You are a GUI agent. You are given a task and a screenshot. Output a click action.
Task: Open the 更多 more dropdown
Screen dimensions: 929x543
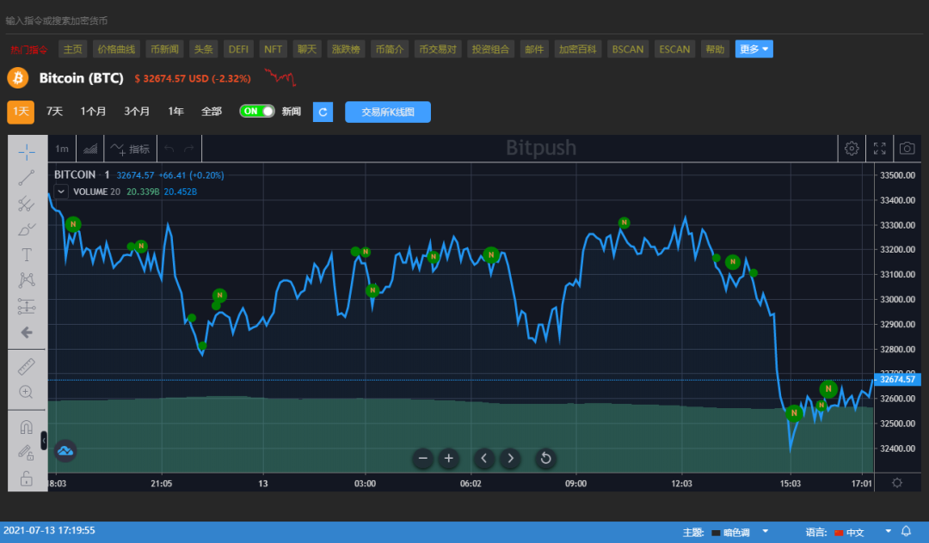pyautogui.click(x=754, y=49)
